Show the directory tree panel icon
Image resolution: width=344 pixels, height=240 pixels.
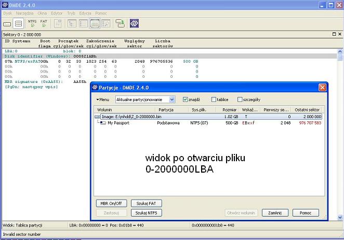point(72,24)
